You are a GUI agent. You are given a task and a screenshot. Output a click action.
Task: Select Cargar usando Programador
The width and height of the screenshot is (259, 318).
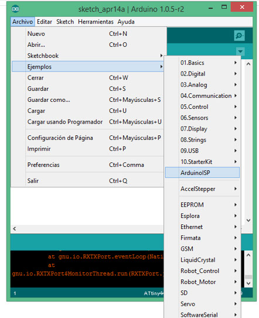pos(88,122)
